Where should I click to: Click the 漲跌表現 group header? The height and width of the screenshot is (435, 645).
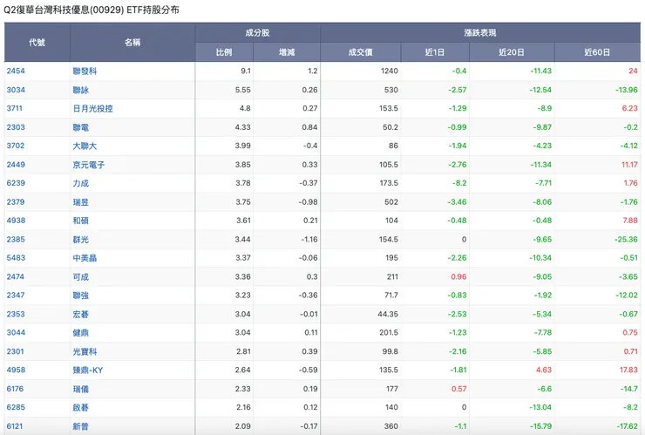coord(480,33)
